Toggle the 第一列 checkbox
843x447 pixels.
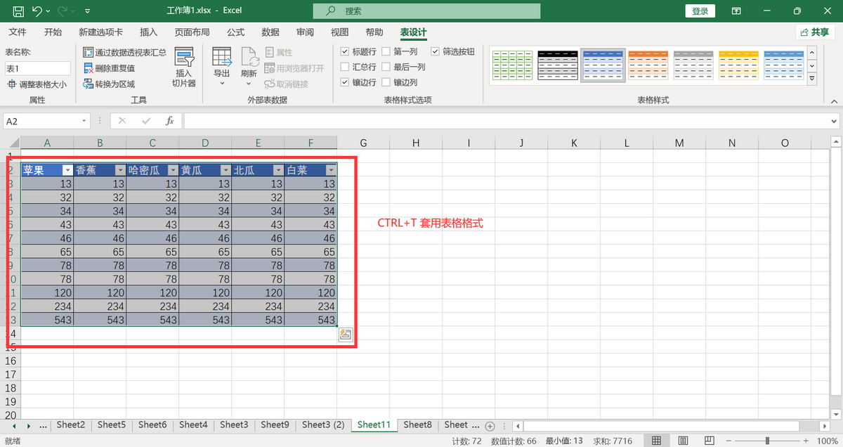point(386,52)
